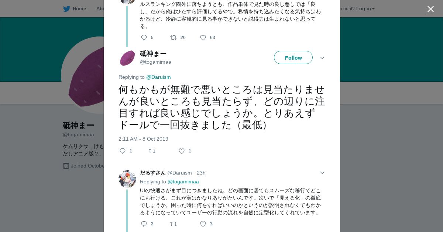Open だるすさん's profile avatar
443x232 pixels.
tap(127, 179)
